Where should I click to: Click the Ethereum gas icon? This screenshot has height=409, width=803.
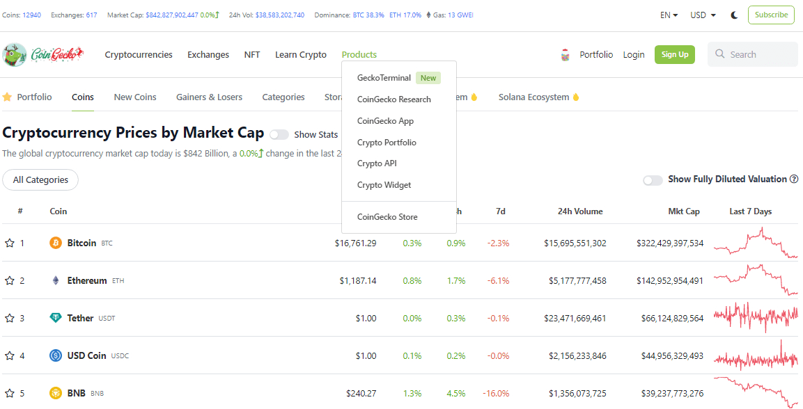click(x=428, y=15)
